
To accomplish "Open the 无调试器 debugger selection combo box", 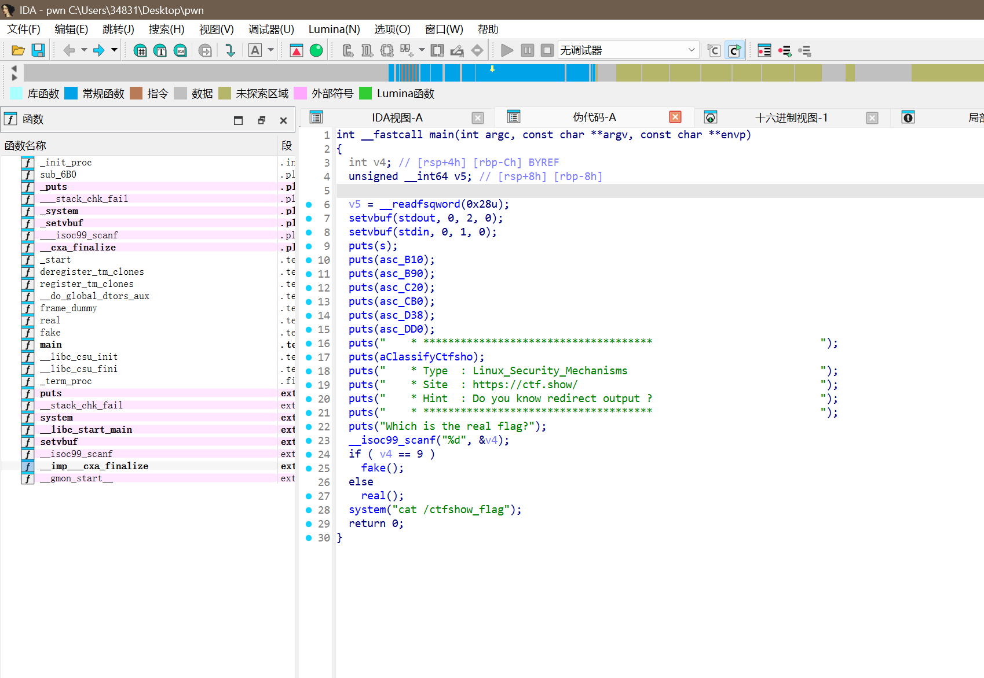I will [x=628, y=51].
